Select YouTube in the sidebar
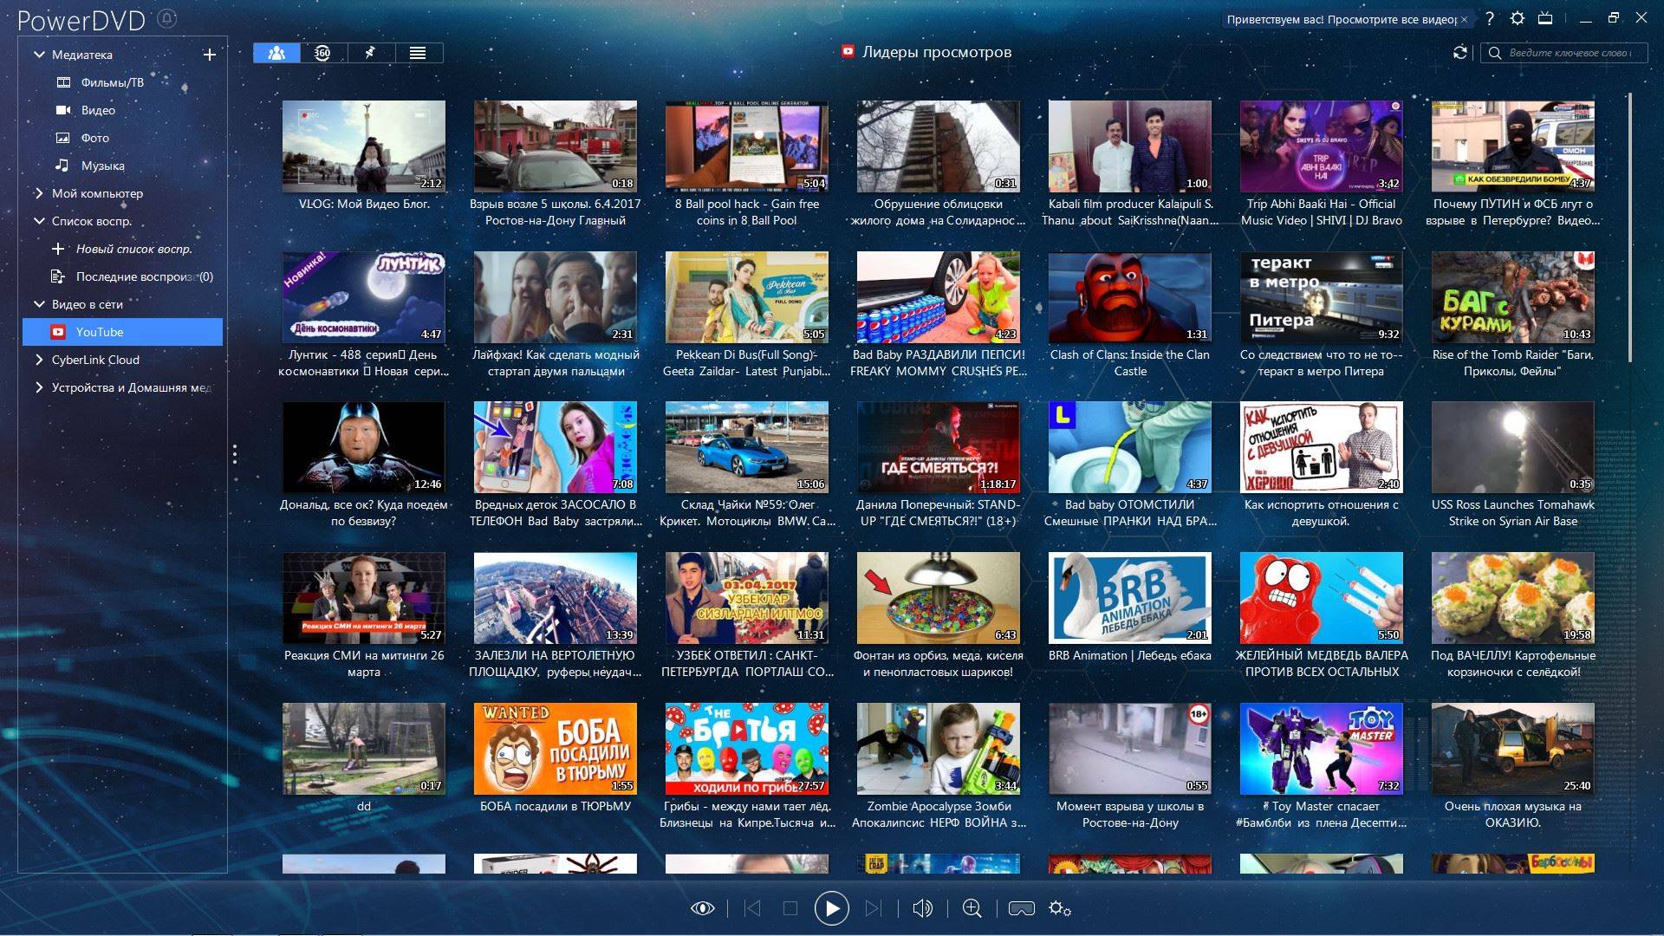The image size is (1664, 936). 122,332
